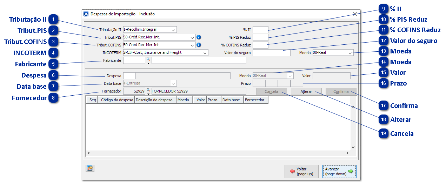Click the Valor field beside Moeda

(332, 75)
